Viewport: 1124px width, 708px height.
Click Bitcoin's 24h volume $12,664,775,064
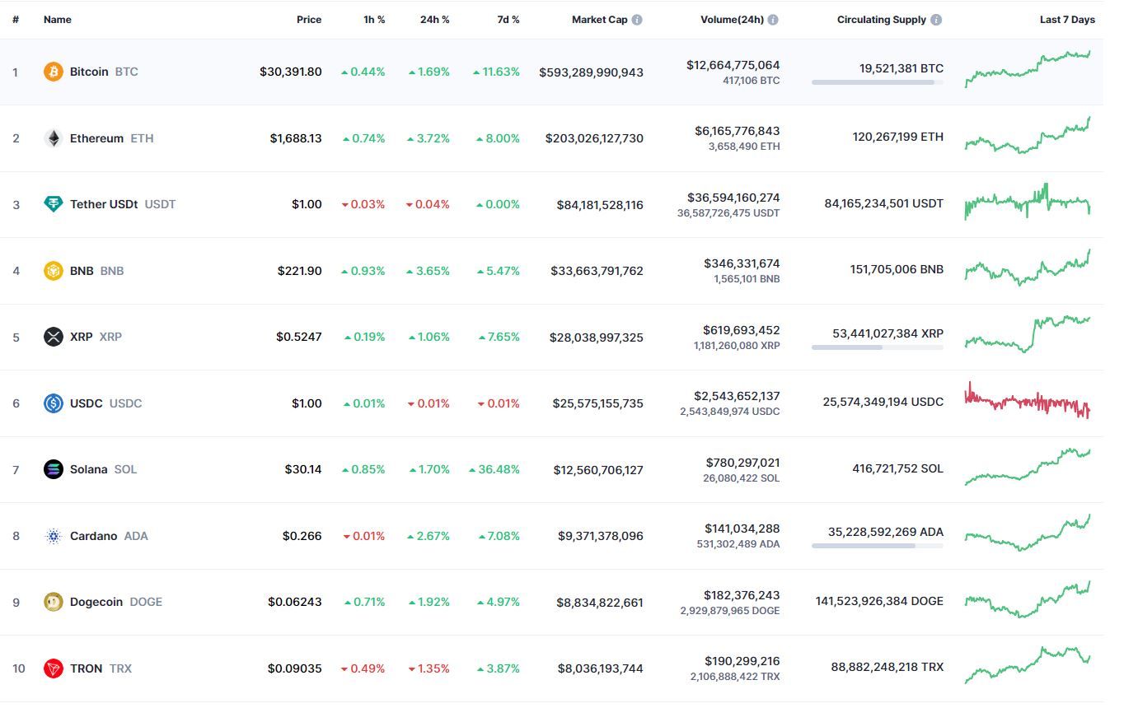(x=733, y=65)
